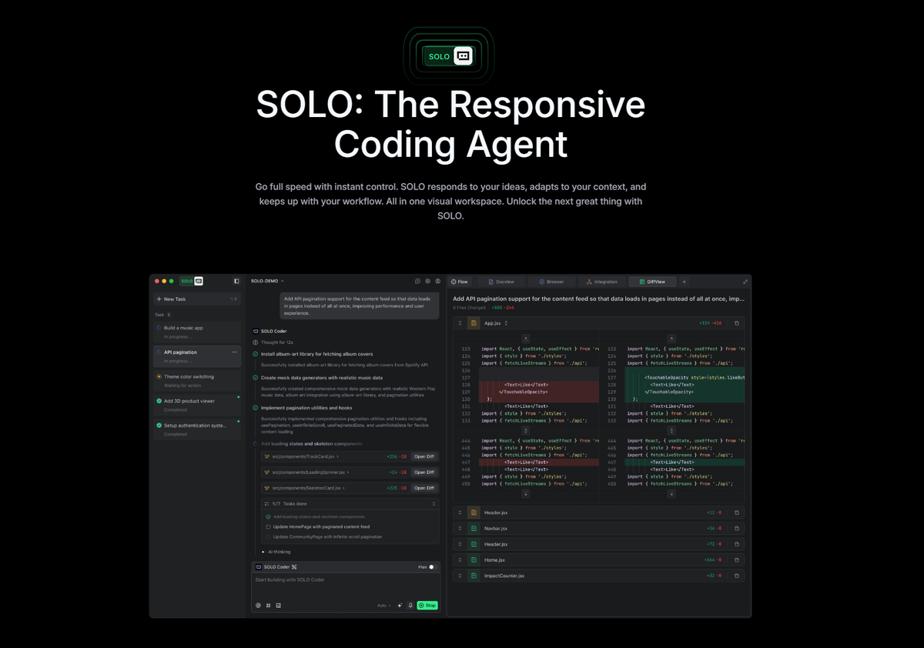Click the edit icon on src/components/TrackCard.jsx row
This screenshot has height=648, width=924.
(267, 456)
